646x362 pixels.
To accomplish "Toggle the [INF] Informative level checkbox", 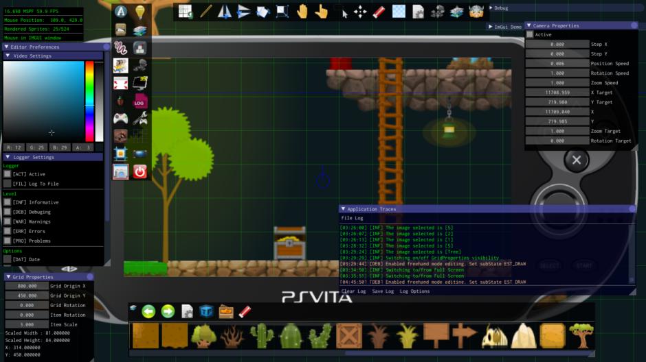I will pos(8,202).
